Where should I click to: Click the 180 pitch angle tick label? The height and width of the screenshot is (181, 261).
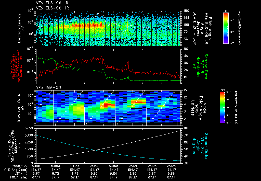tap(186, 11)
